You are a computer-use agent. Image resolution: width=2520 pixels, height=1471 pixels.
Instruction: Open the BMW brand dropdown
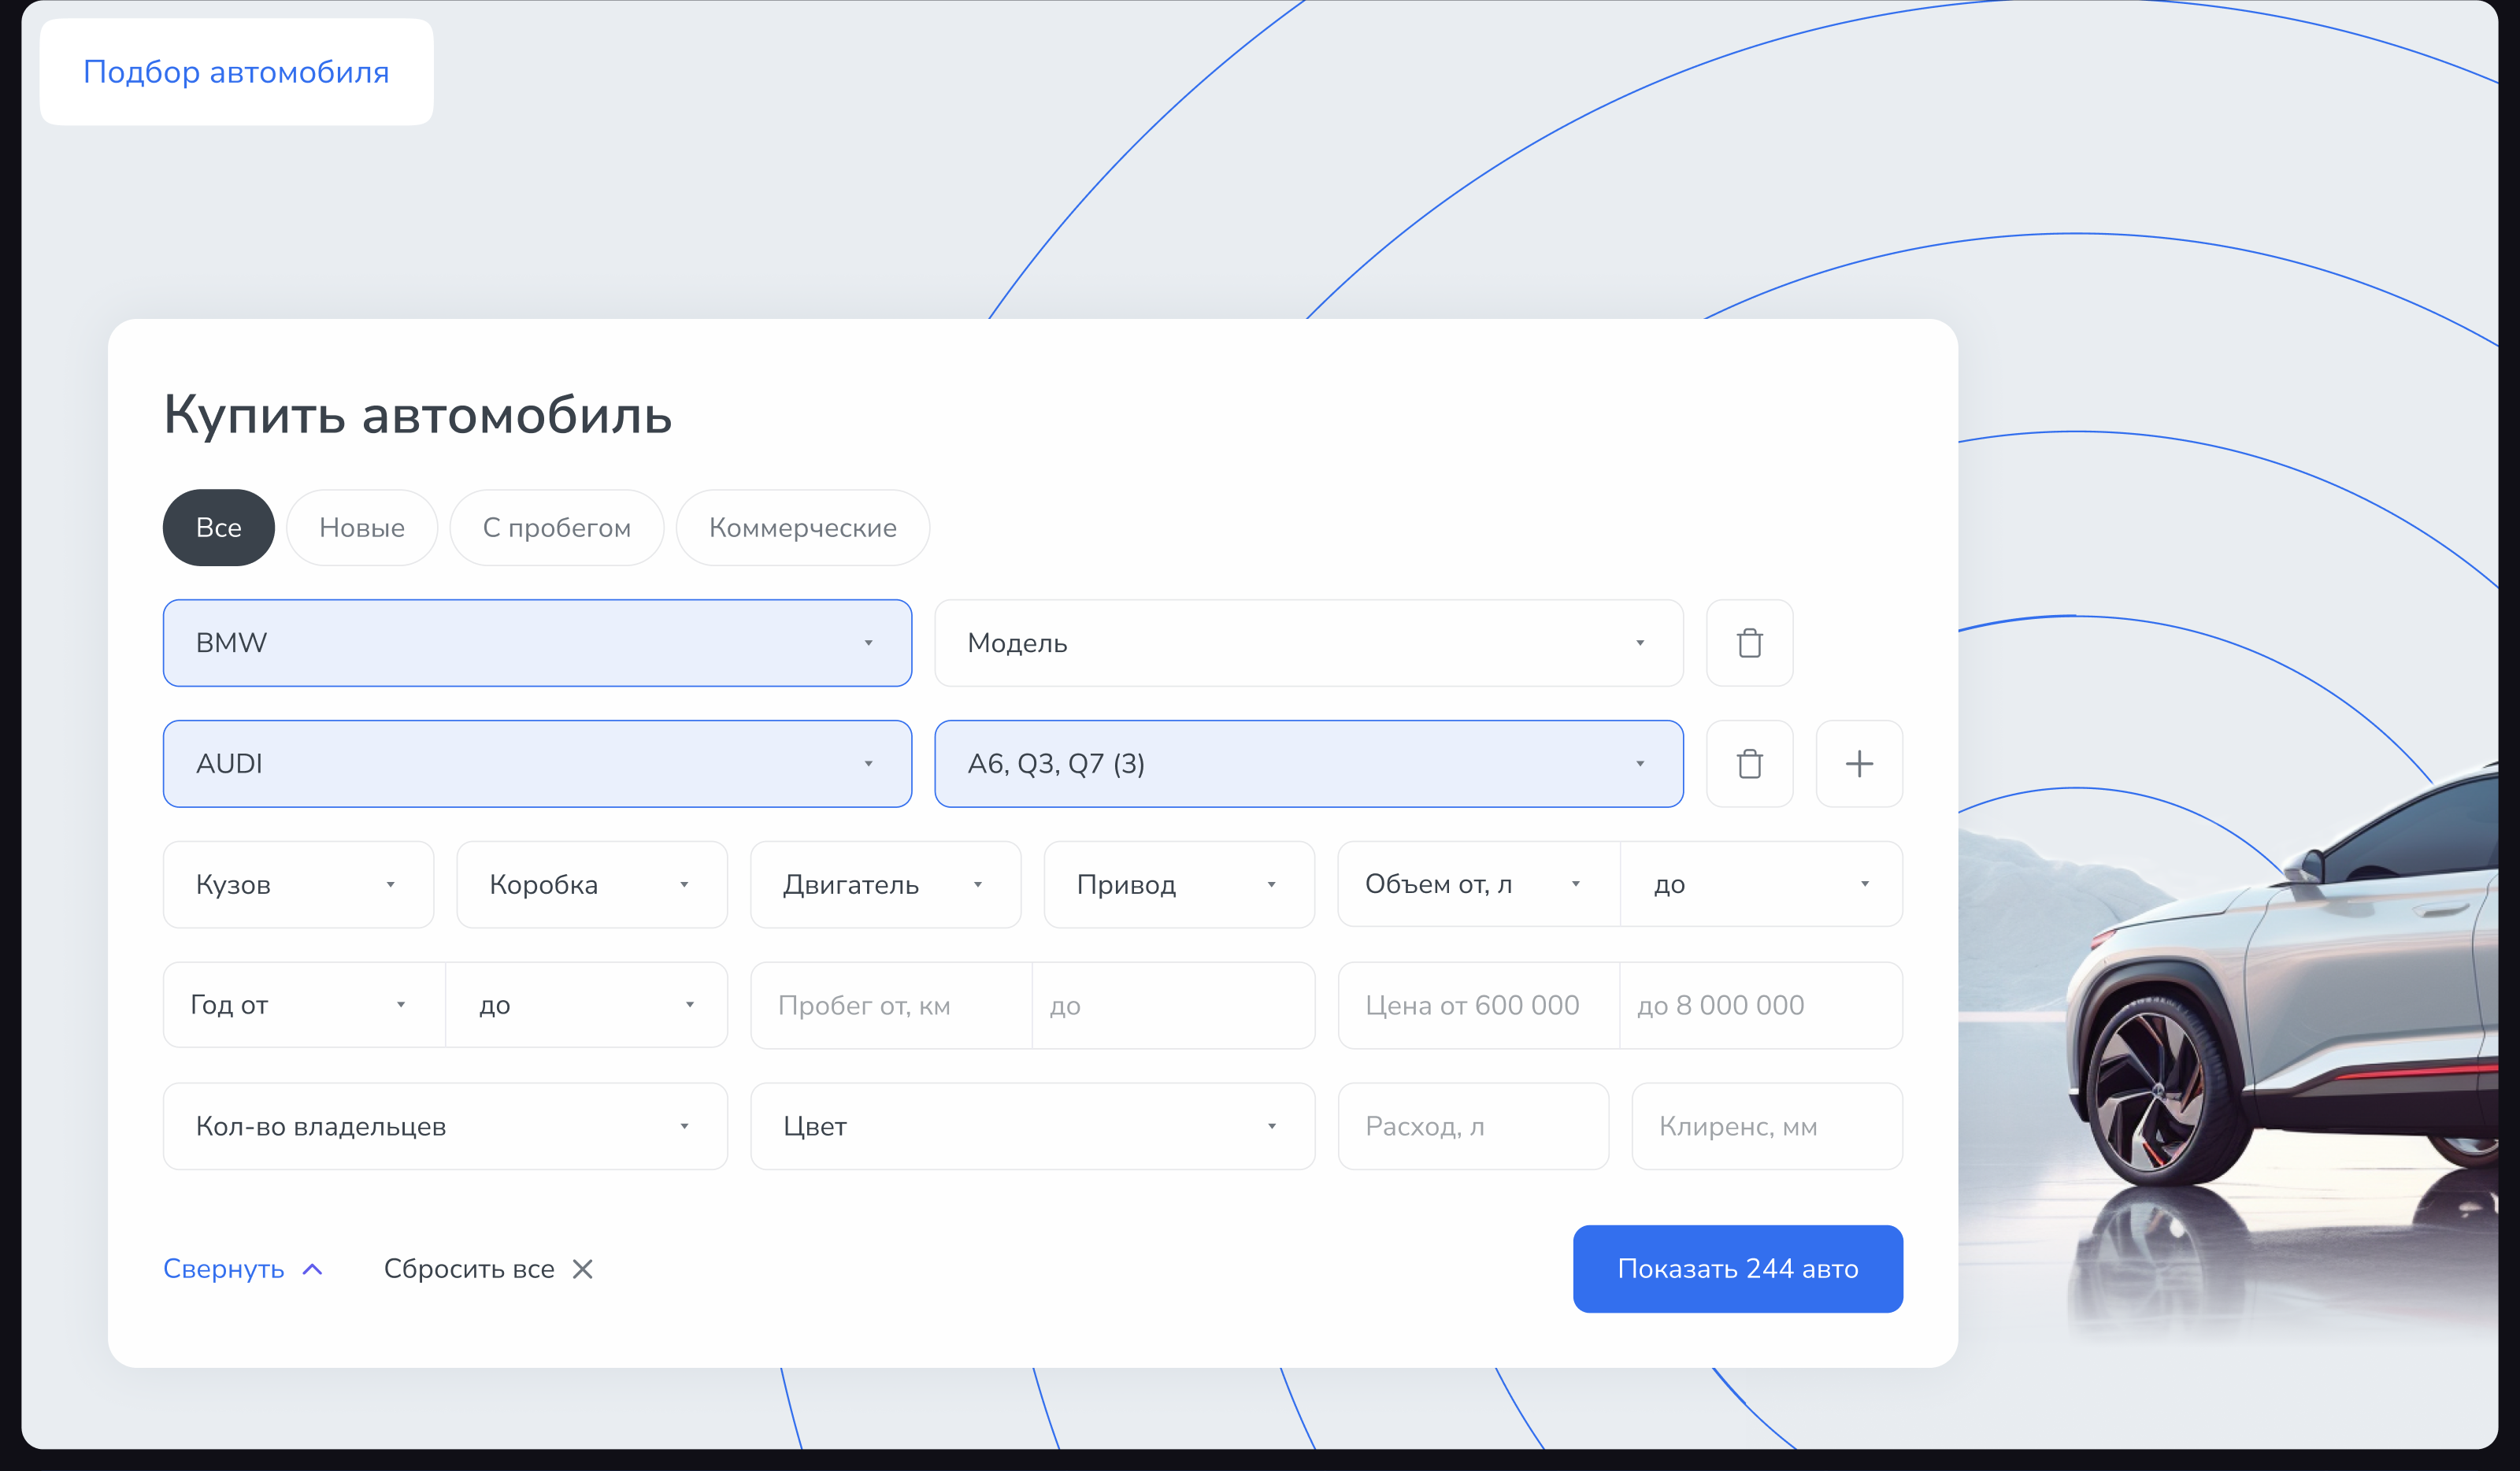(537, 643)
